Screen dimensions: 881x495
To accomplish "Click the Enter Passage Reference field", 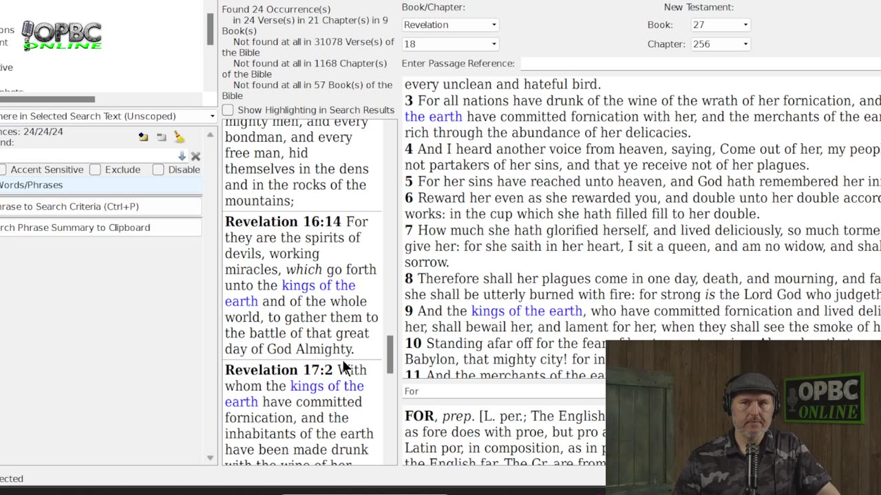I will click(701, 63).
